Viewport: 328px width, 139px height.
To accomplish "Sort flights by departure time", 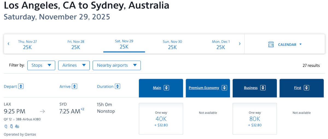I will tap(21, 87).
